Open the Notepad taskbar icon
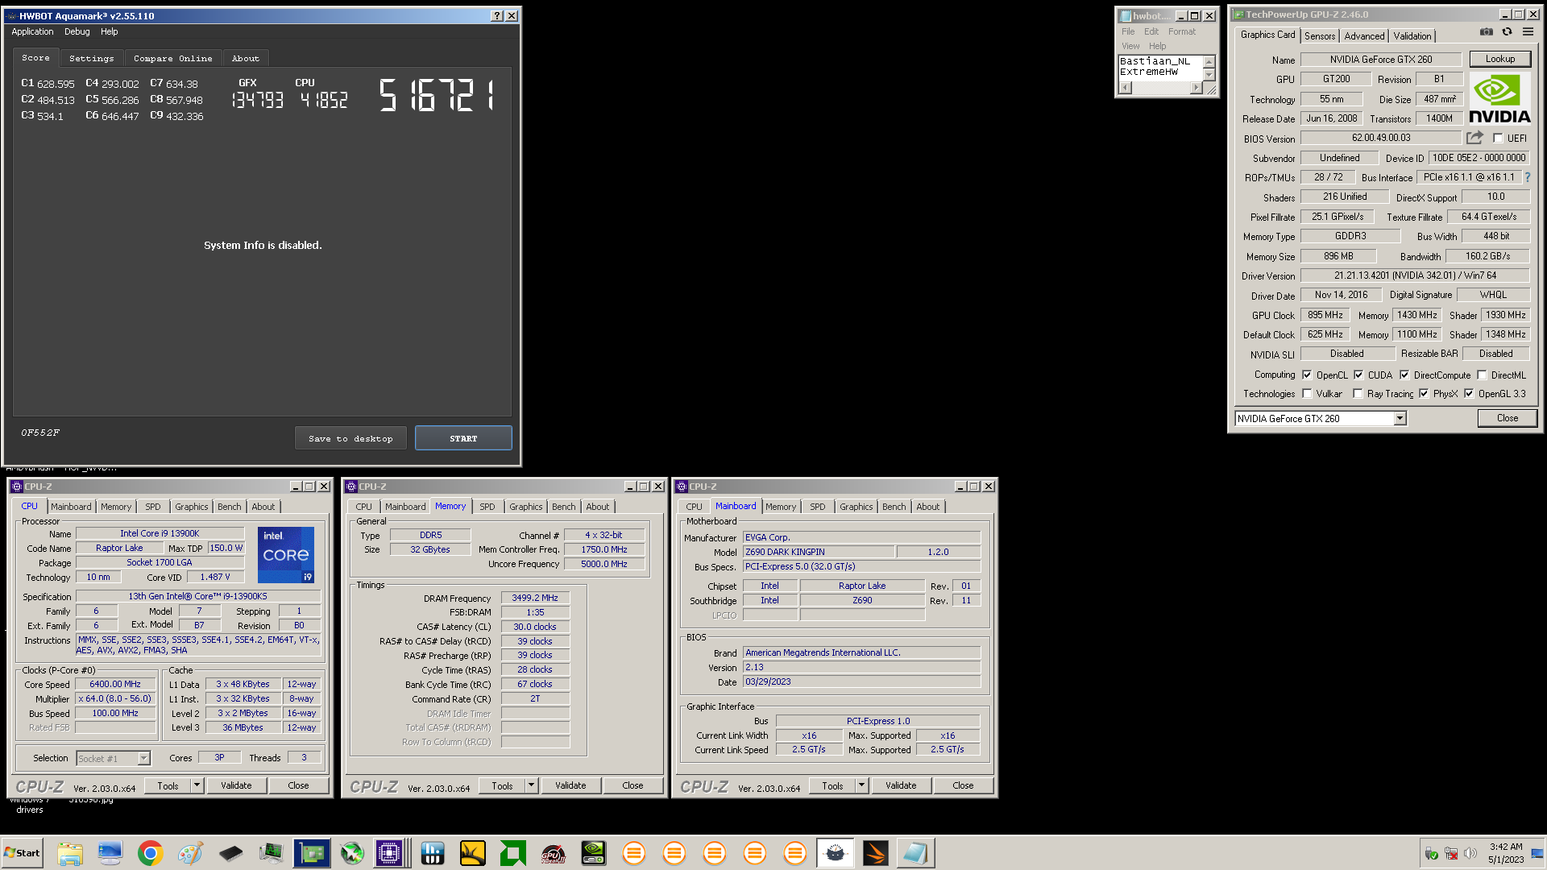The image size is (1547, 870). point(916,853)
